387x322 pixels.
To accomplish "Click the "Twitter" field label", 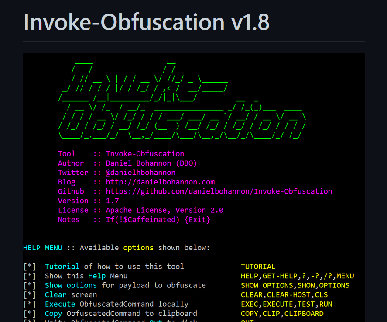I will click(73, 173).
